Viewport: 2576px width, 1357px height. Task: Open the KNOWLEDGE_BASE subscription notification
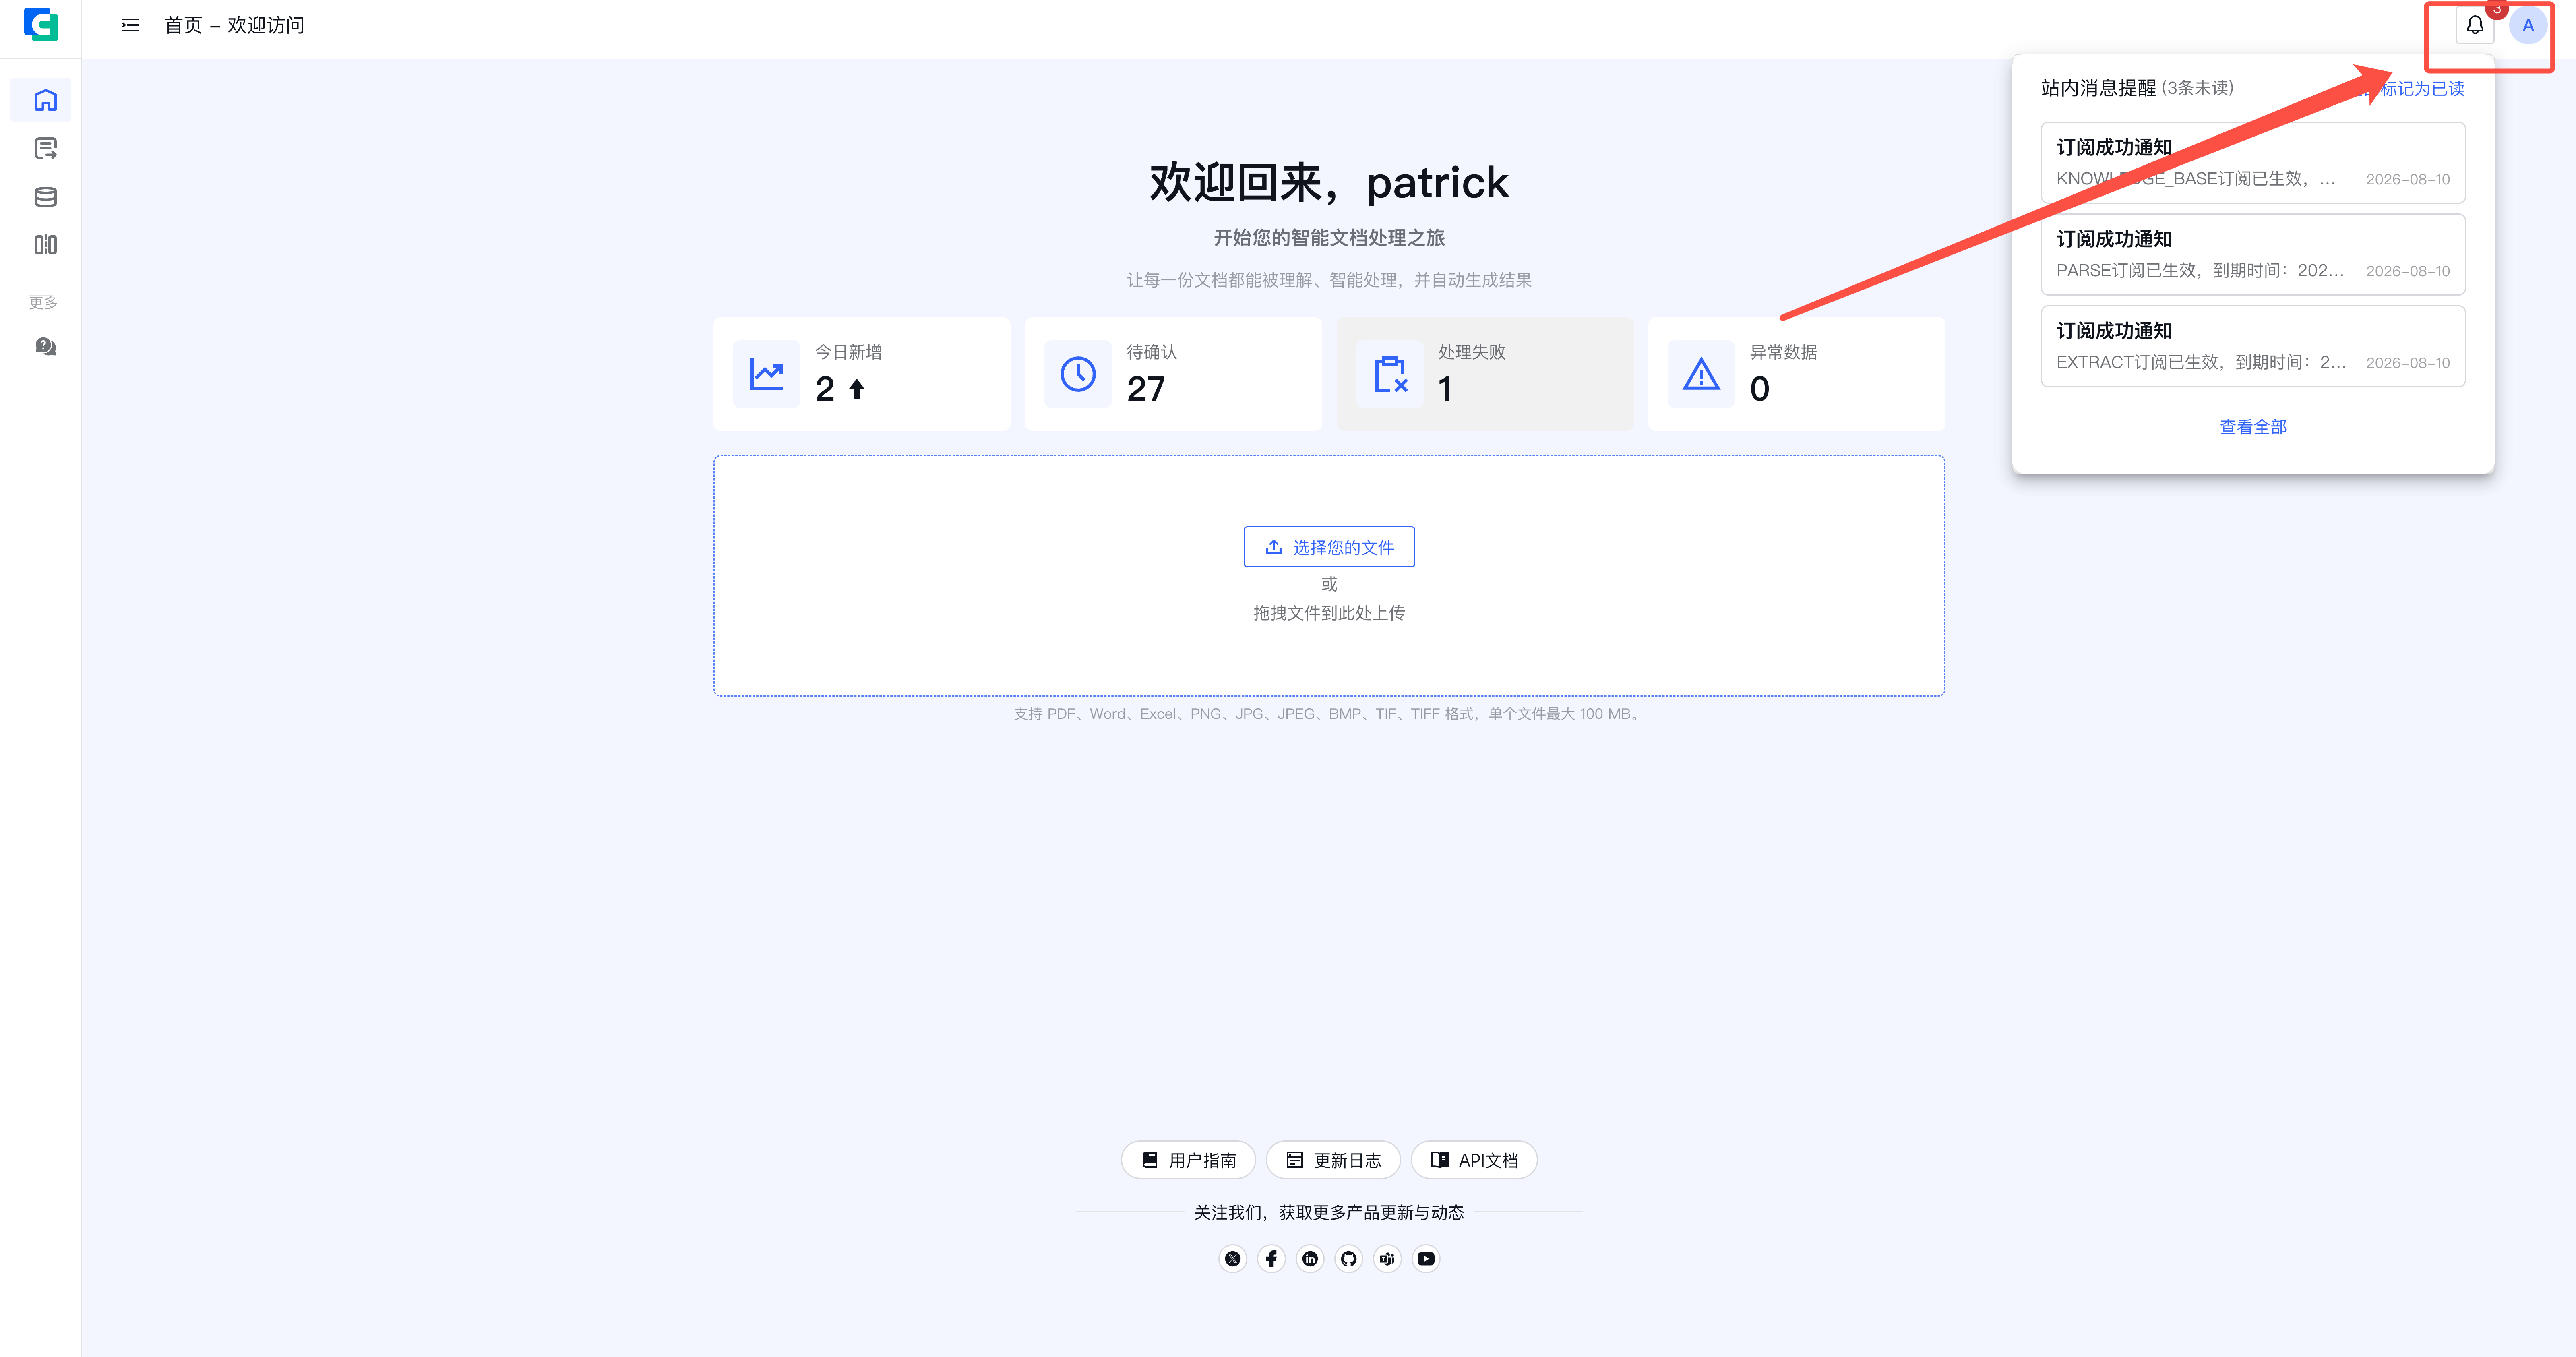(x=2253, y=163)
